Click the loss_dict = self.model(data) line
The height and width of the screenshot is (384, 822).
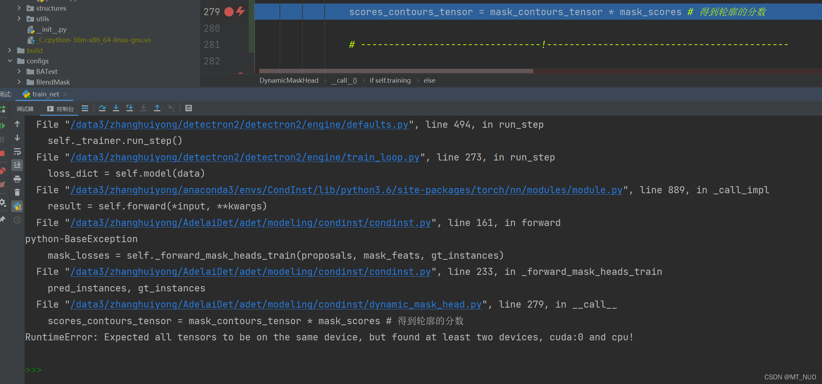(x=126, y=174)
